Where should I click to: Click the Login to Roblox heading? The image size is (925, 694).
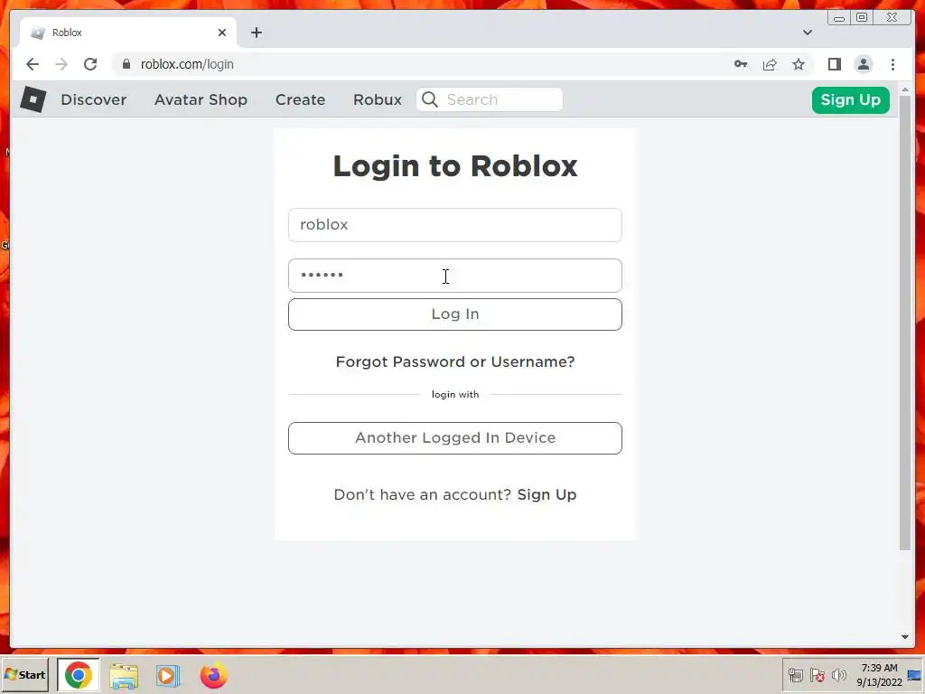[x=455, y=165]
